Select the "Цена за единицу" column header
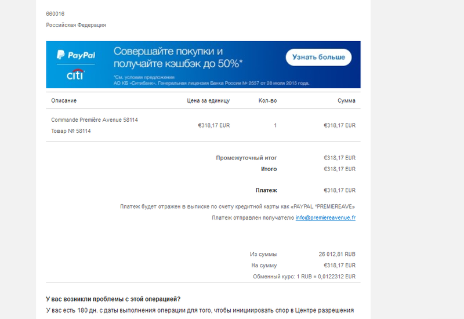The image size is (464, 319). [208, 100]
